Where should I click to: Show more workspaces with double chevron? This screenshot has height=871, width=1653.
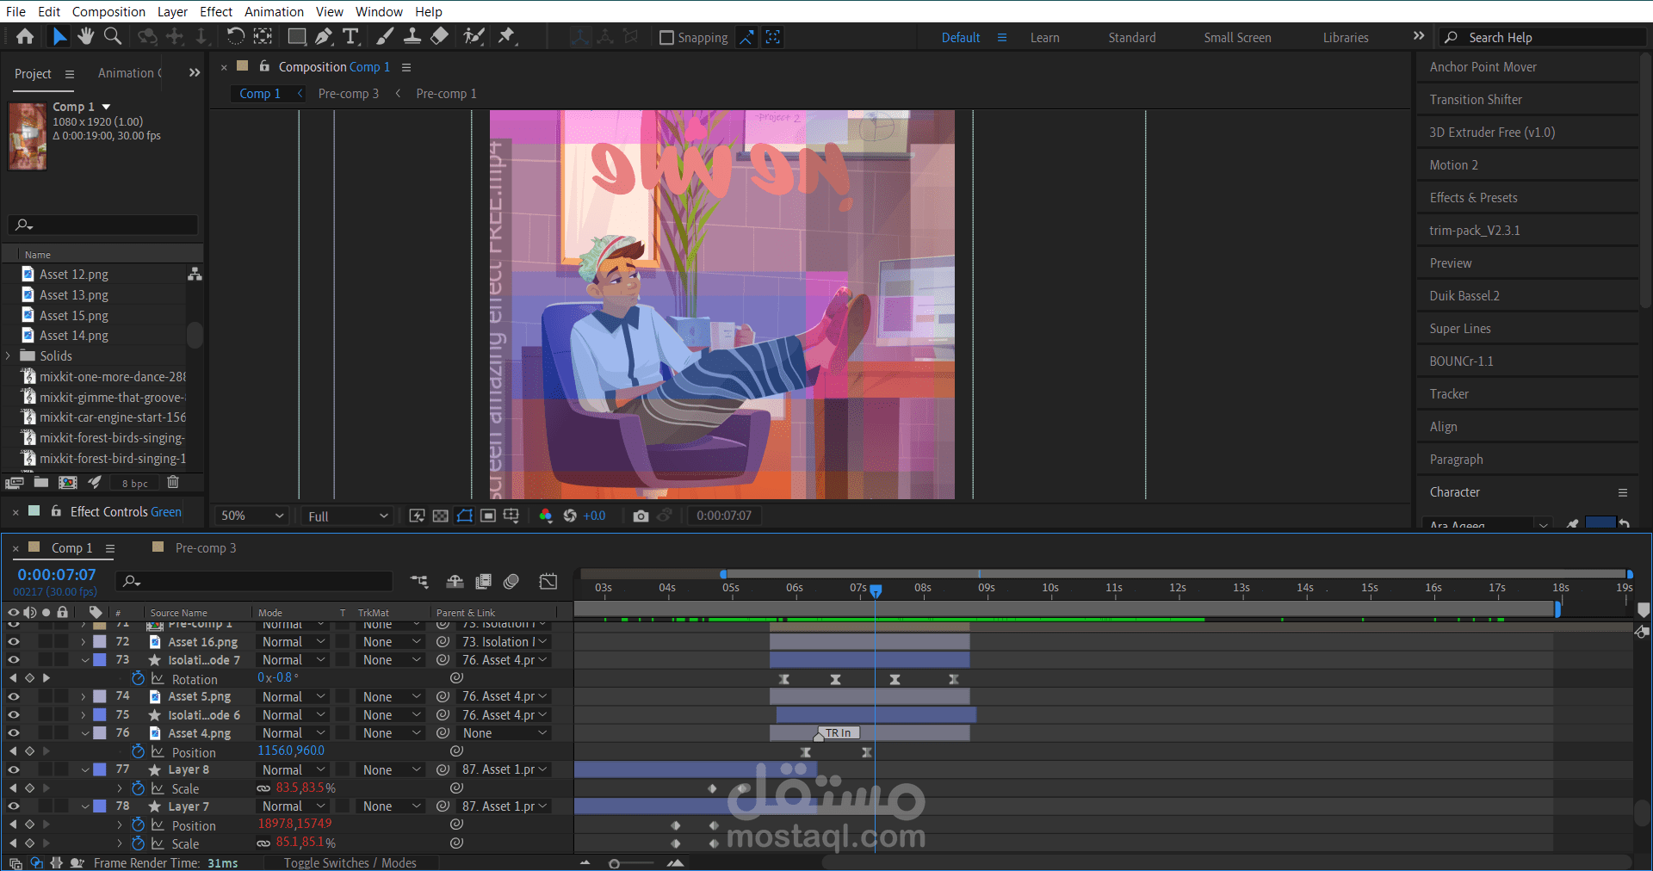[1419, 36]
